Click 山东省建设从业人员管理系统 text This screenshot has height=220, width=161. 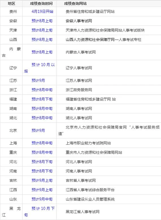(x=90, y=199)
